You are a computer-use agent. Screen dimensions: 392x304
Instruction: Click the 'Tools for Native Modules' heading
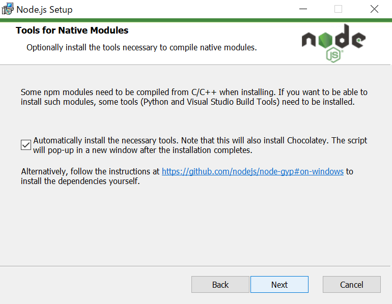coord(72,31)
